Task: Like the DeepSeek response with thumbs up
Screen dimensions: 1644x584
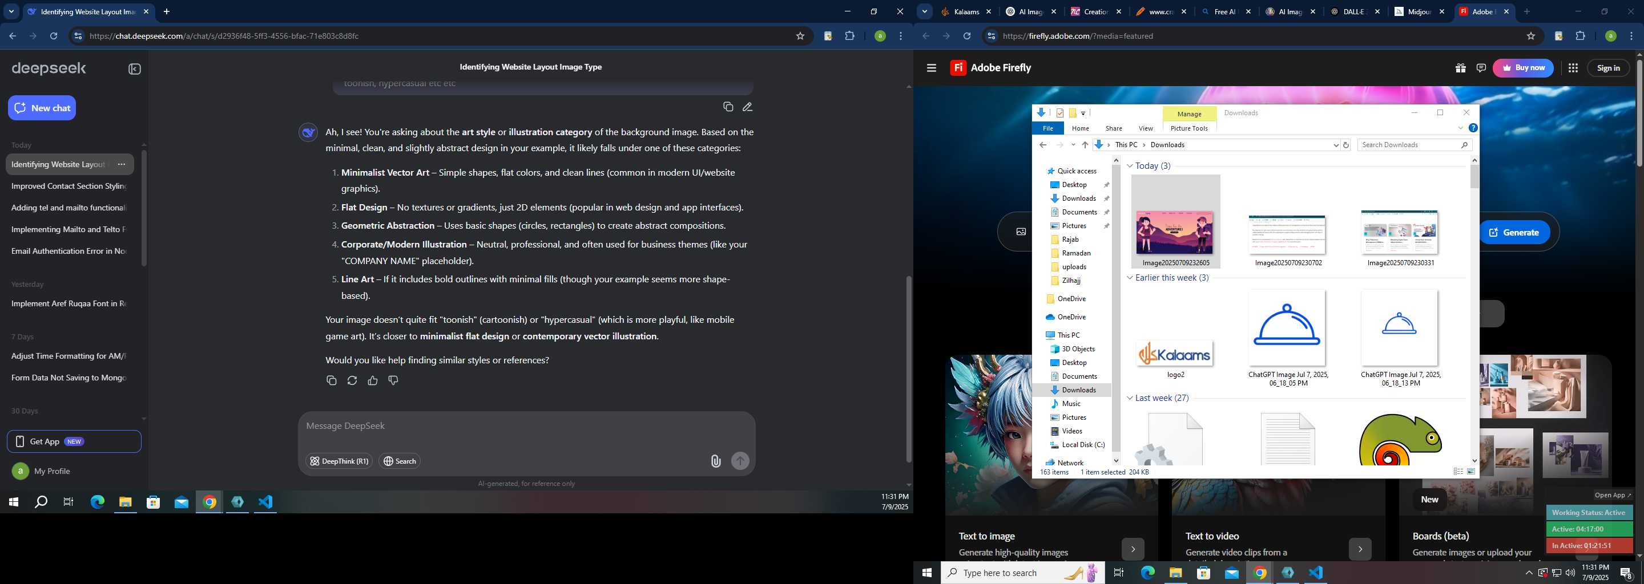Action: (373, 380)
